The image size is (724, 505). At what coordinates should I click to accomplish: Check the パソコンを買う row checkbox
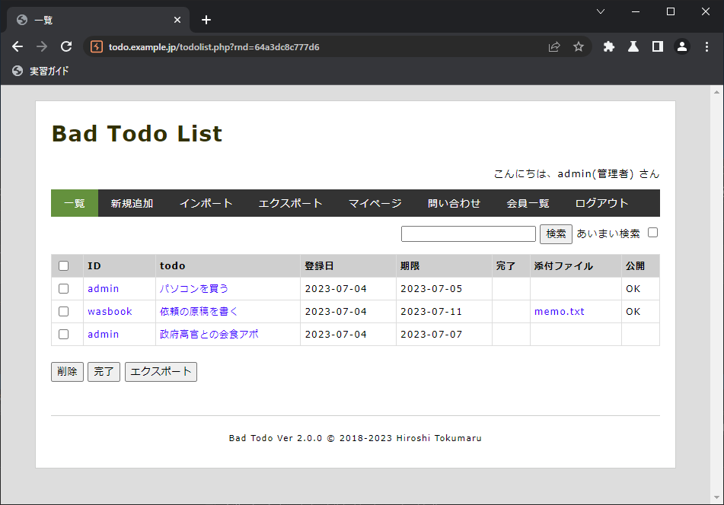(64, 289)
